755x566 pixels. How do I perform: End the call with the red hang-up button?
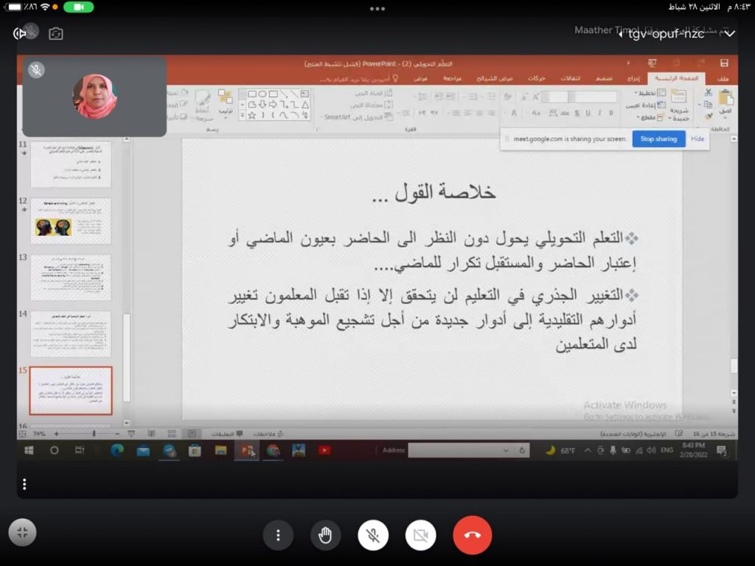473,535
